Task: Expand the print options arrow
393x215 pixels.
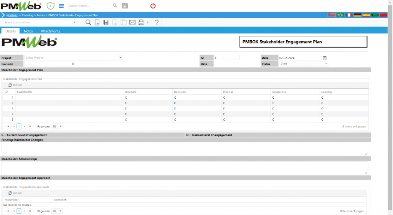Action: 148,23
